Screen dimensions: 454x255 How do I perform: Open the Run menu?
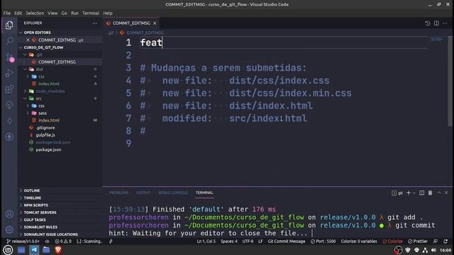pos(74,13)
